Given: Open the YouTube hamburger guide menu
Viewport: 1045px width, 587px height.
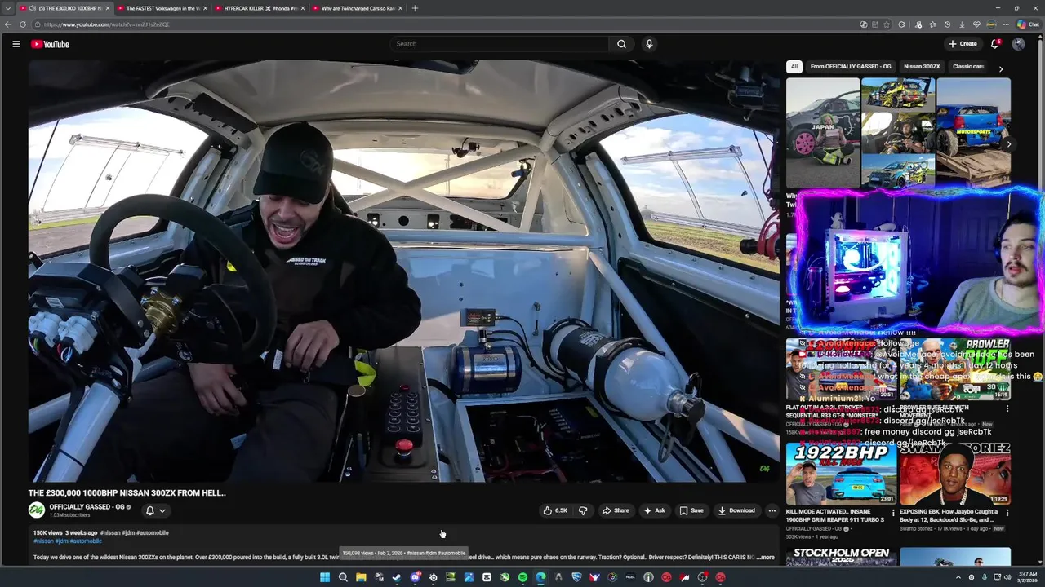Looking at the screenshot, I should pos(16,44).
